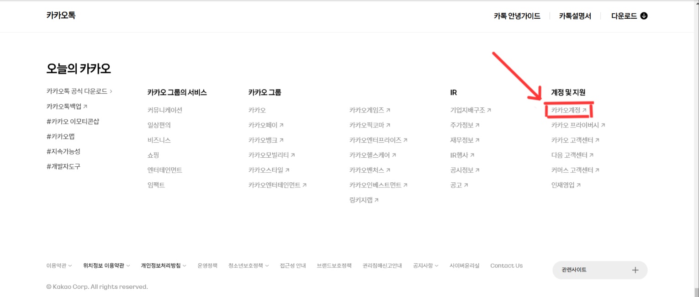Open 카카오 프라이버시 link
This screenshot has width=699, height=297.
pos(578,125)
